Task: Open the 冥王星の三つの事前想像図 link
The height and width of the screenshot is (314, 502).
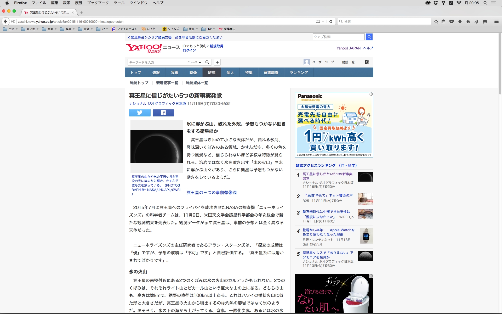Action: [x=212, y=193]
